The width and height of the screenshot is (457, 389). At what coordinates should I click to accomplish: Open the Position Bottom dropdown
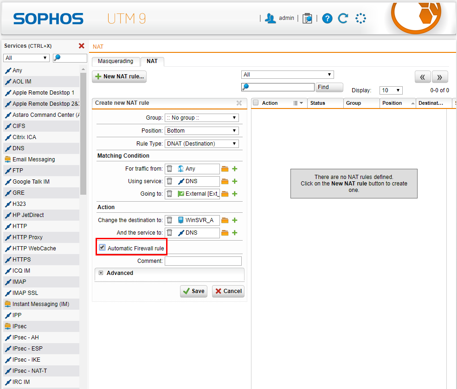click(202, 130)
